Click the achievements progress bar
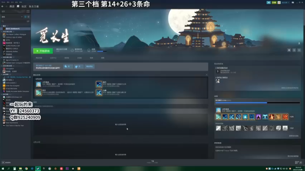 tap(258, 103)
